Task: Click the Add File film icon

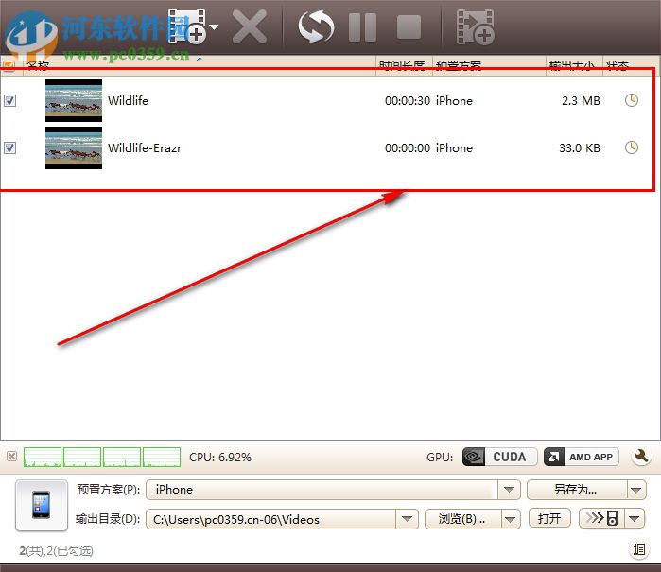Action: point(186,27)
